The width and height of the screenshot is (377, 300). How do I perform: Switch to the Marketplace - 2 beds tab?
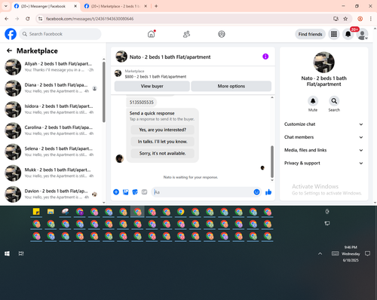click(115, 6)
